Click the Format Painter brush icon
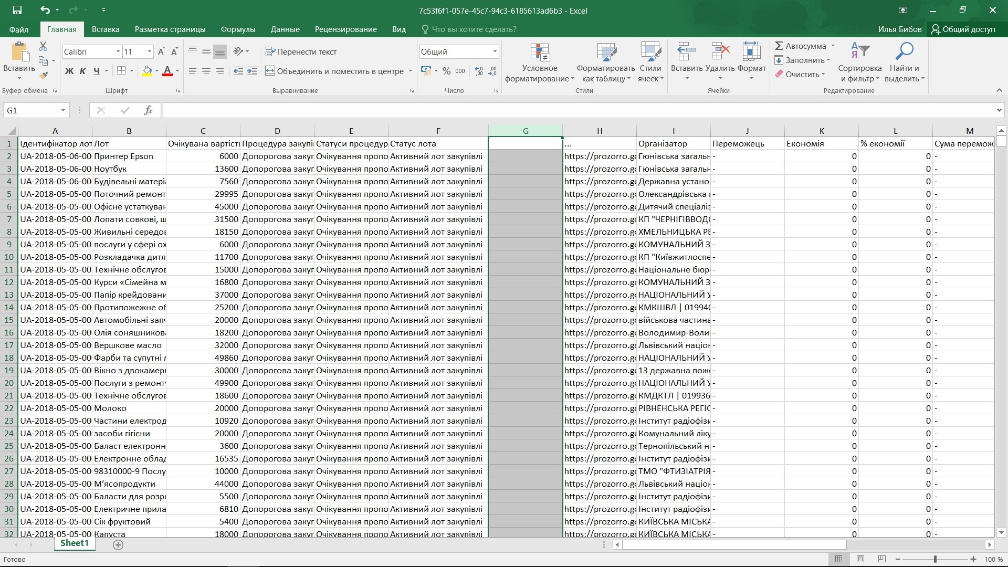 [44, 75]
